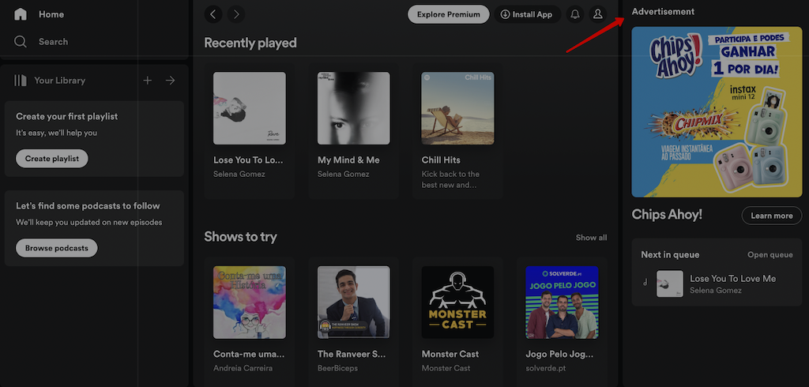Expand Your Library with arrow icon
Screen dimensions: 809x387
[x=171, y=81]
